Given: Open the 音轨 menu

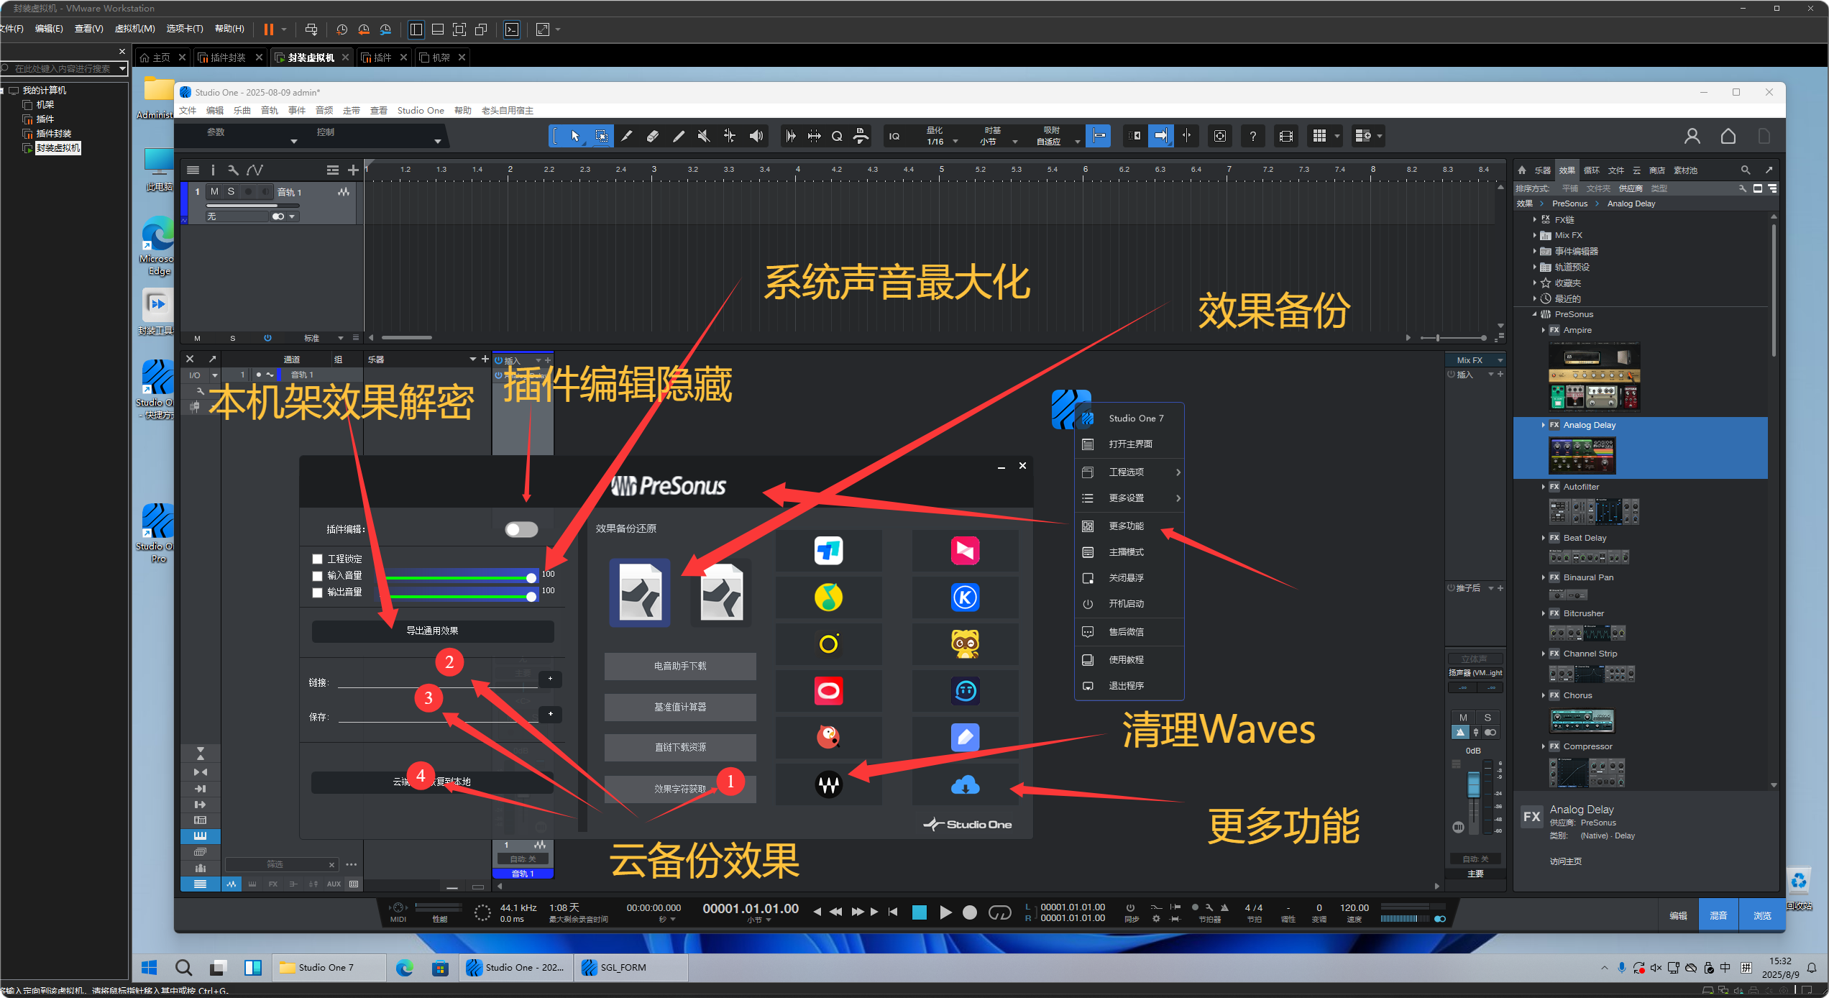Looking at the screenshot, I should click(x=270, y=111).
